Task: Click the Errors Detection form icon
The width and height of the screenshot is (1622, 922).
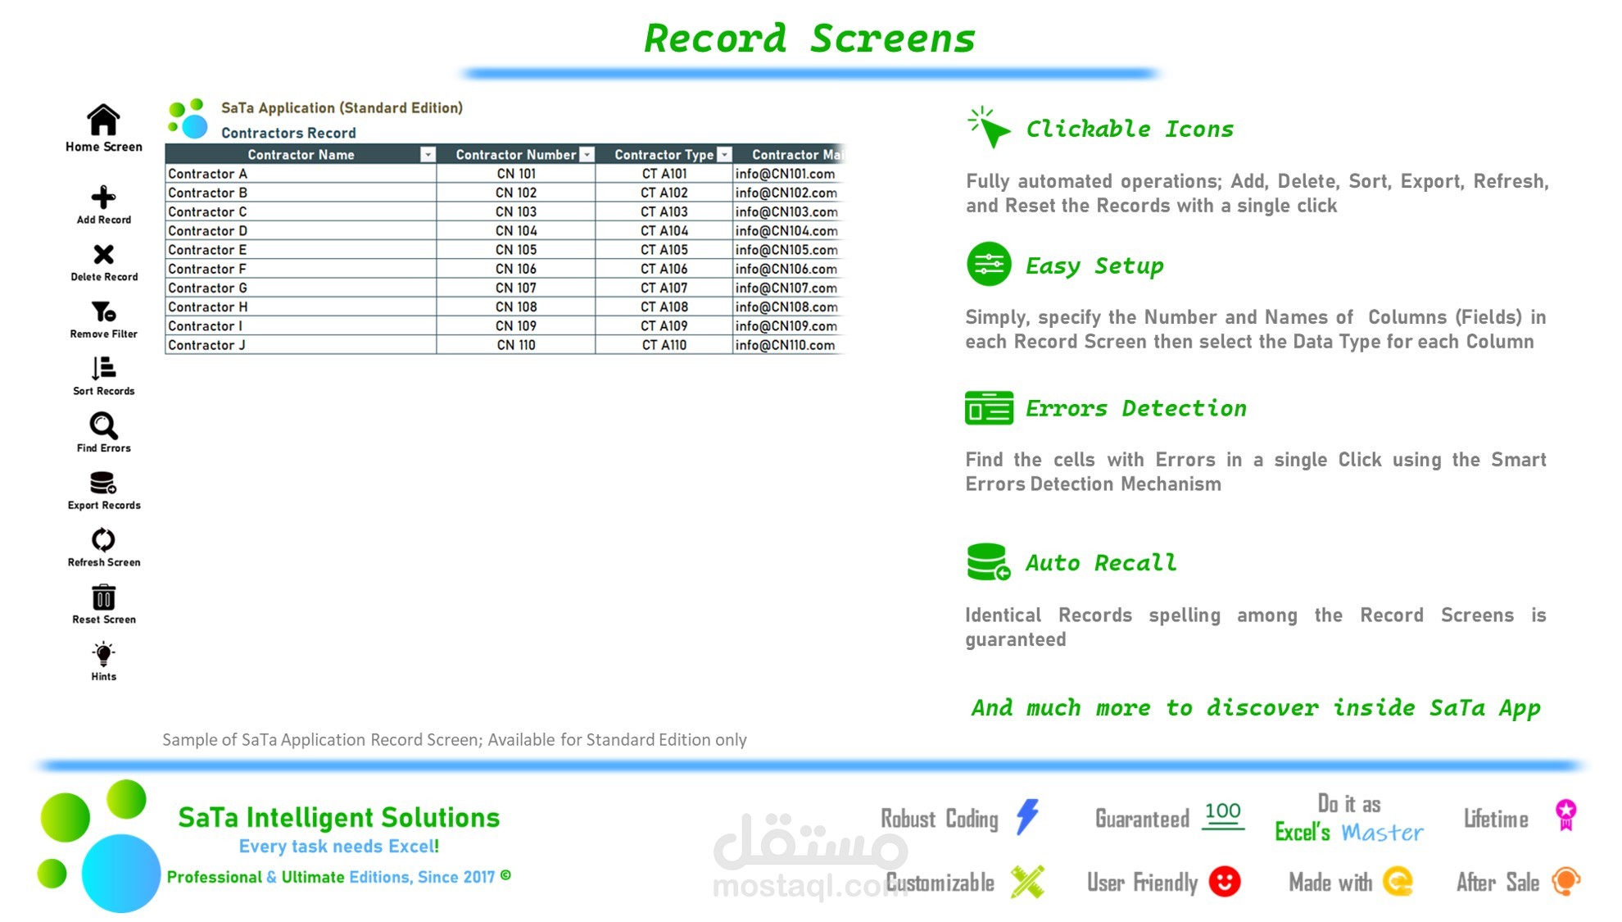Action: (x=989, y=407)
